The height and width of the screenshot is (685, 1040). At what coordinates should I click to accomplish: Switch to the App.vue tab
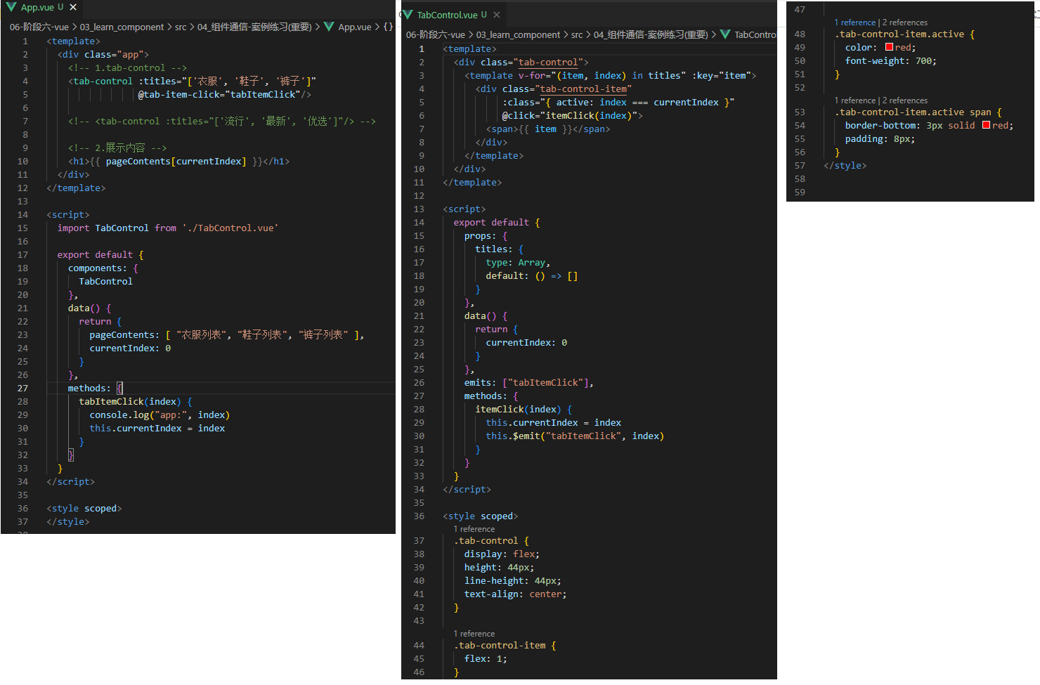click(x=37, y=7)
